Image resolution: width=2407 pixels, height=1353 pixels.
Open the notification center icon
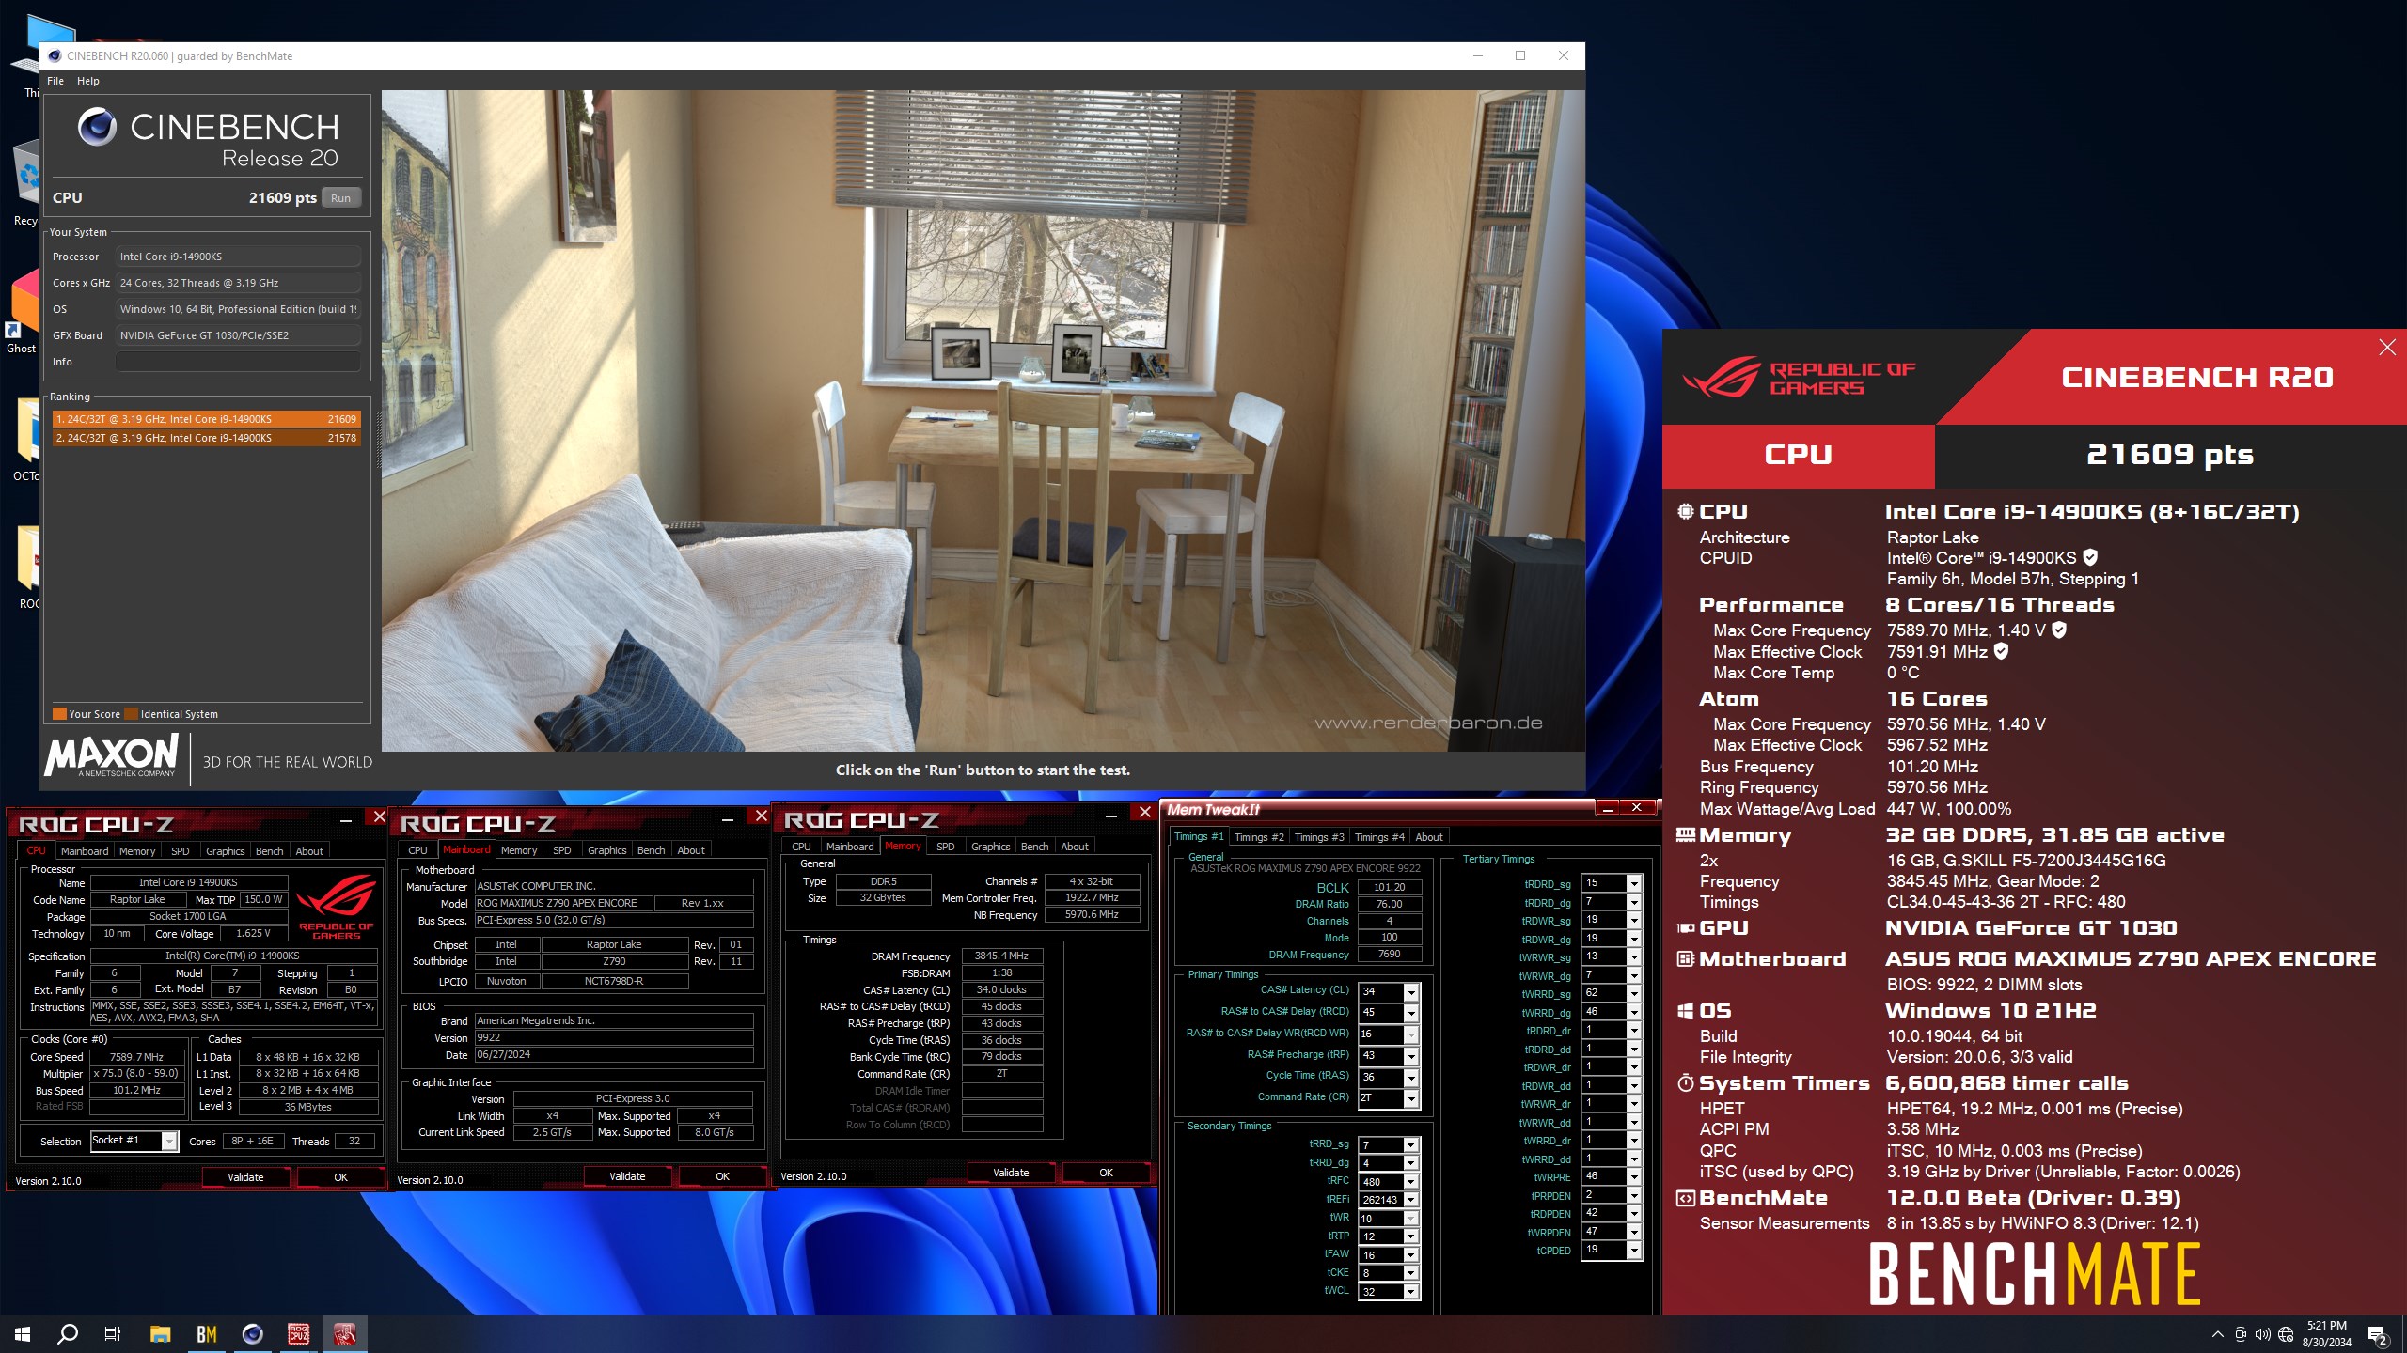tap(2378, 1334)
